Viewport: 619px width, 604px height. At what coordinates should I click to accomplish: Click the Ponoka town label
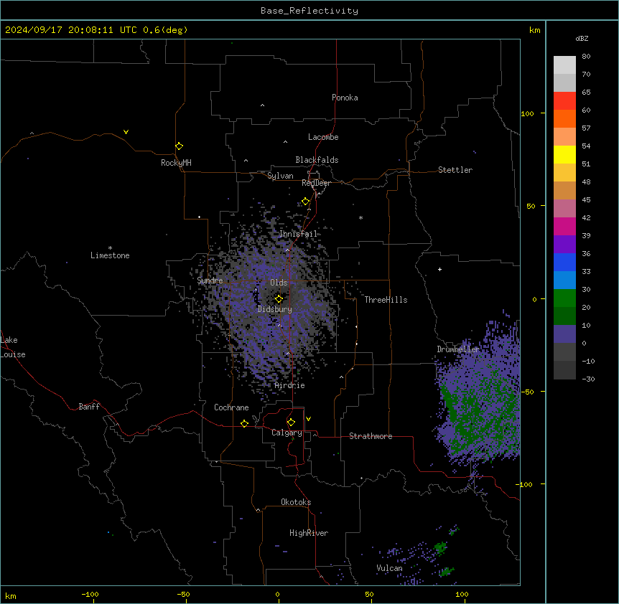[345, 98]
